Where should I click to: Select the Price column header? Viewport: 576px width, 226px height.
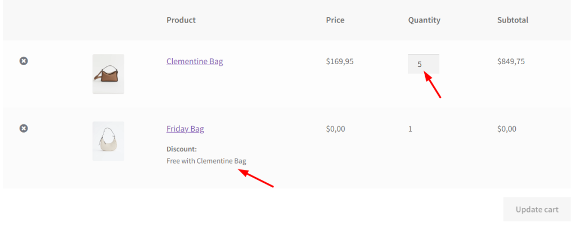point(335,20)
